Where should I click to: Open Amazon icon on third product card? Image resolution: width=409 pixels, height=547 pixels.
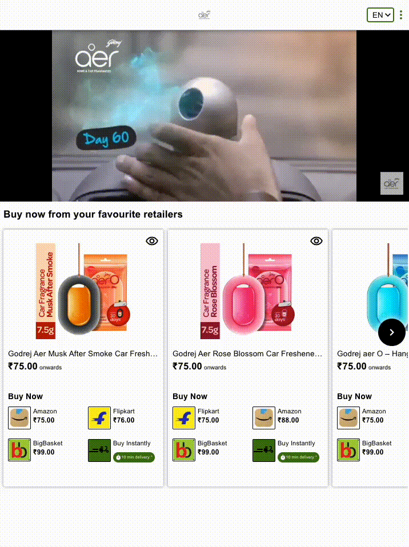(x=348, y=417)
